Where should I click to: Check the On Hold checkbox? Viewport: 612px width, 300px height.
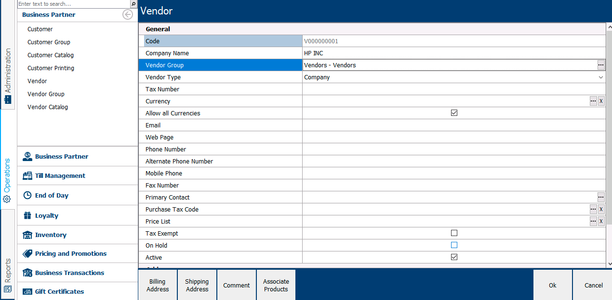pyautogui.click(x=454, y=245)
